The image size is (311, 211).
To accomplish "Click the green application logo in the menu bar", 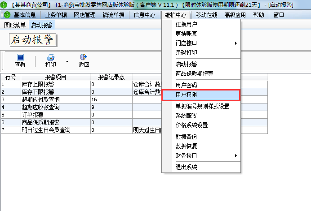I will 7,15.
